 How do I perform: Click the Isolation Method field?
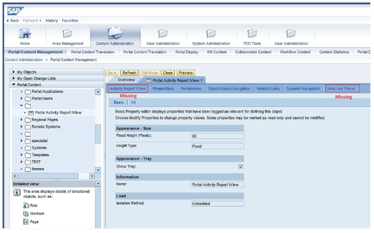(217, 203)
